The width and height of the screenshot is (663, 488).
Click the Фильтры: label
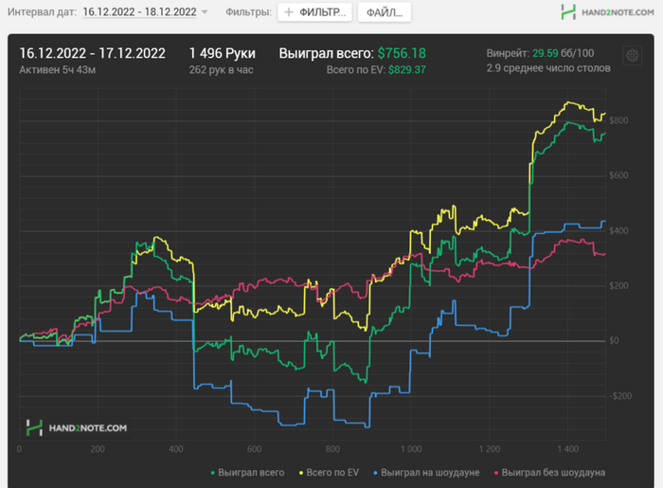pos(248,12)
